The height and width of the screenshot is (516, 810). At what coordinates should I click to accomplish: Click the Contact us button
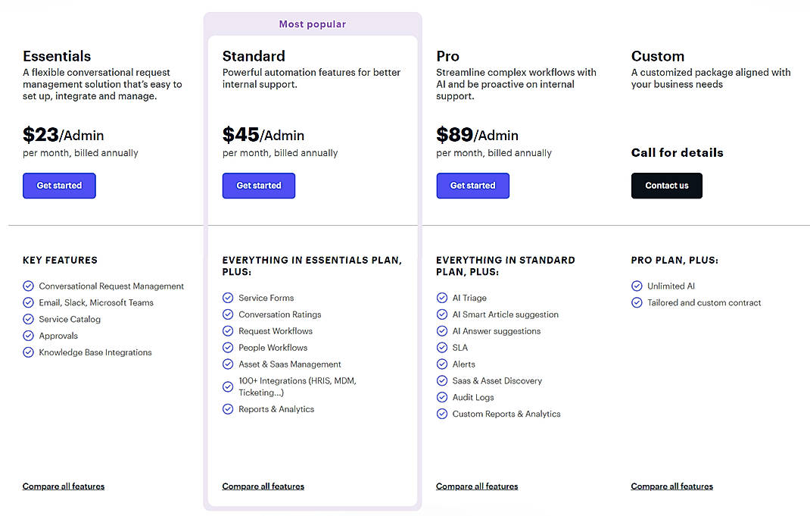[x=666, y=186]
